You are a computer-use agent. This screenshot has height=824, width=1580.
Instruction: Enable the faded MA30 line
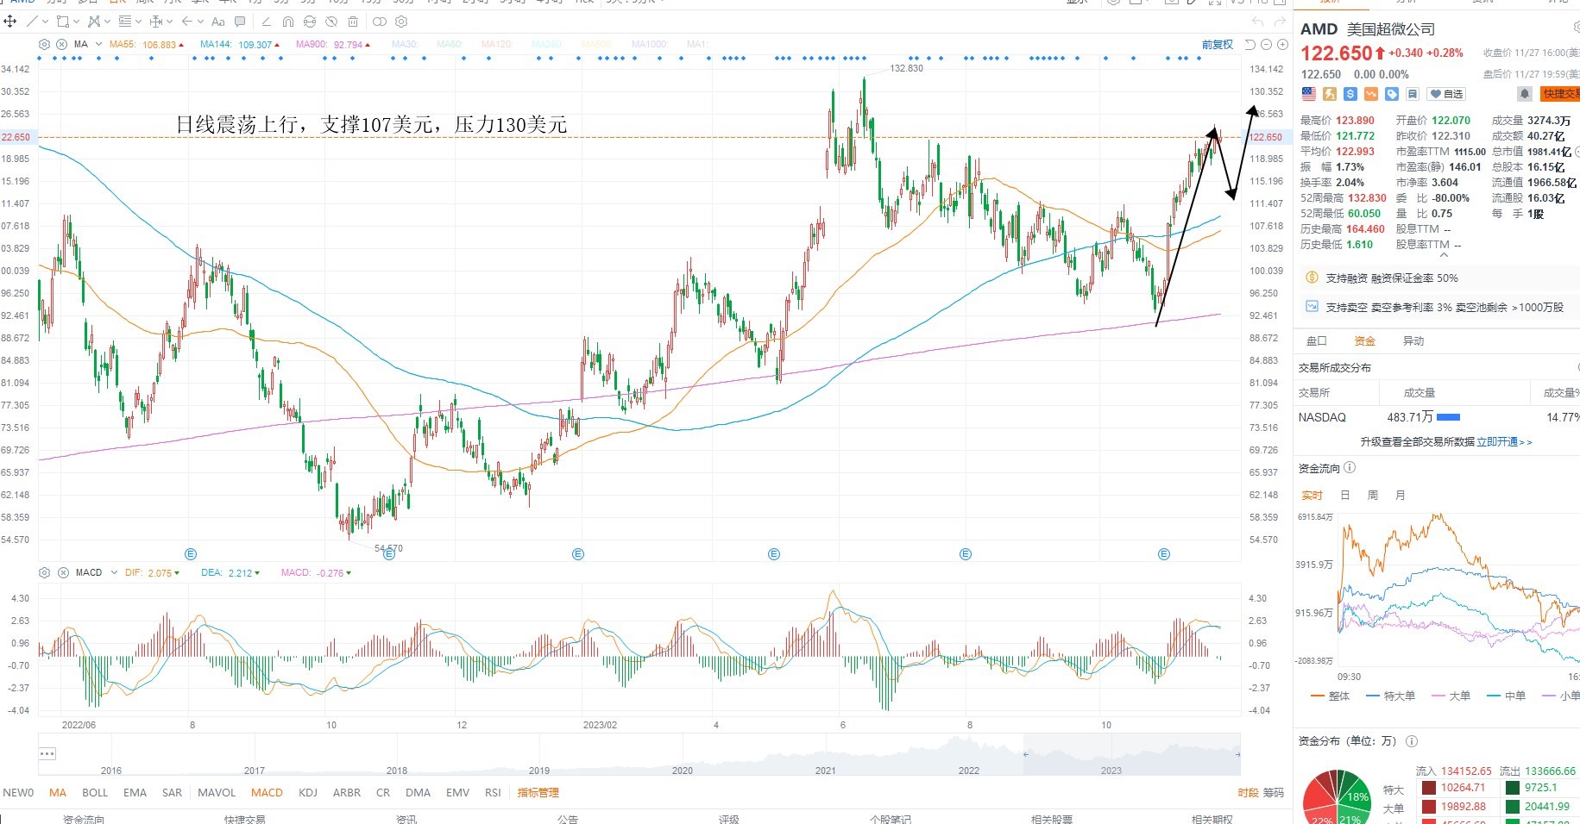coord(405,45)
